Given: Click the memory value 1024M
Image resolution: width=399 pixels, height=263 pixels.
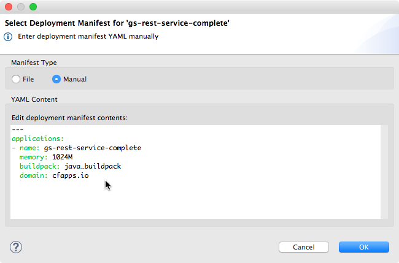Looking at the screenshot, I should (x=63, y=157).
